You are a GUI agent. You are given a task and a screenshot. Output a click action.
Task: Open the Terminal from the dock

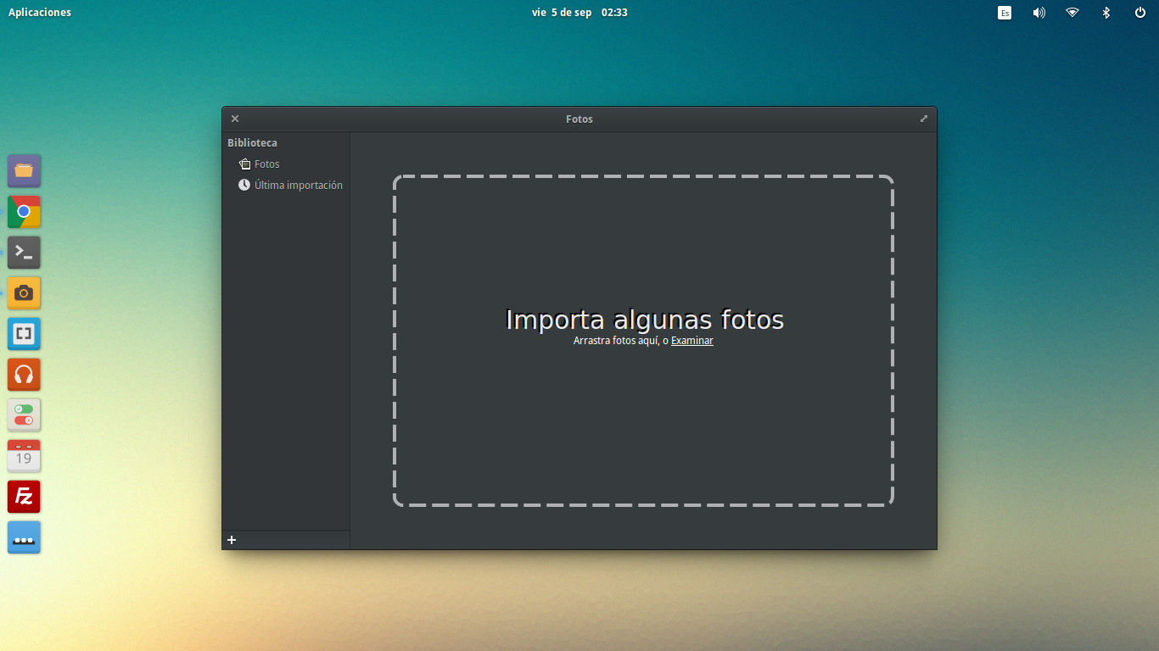tap(24, 253)
